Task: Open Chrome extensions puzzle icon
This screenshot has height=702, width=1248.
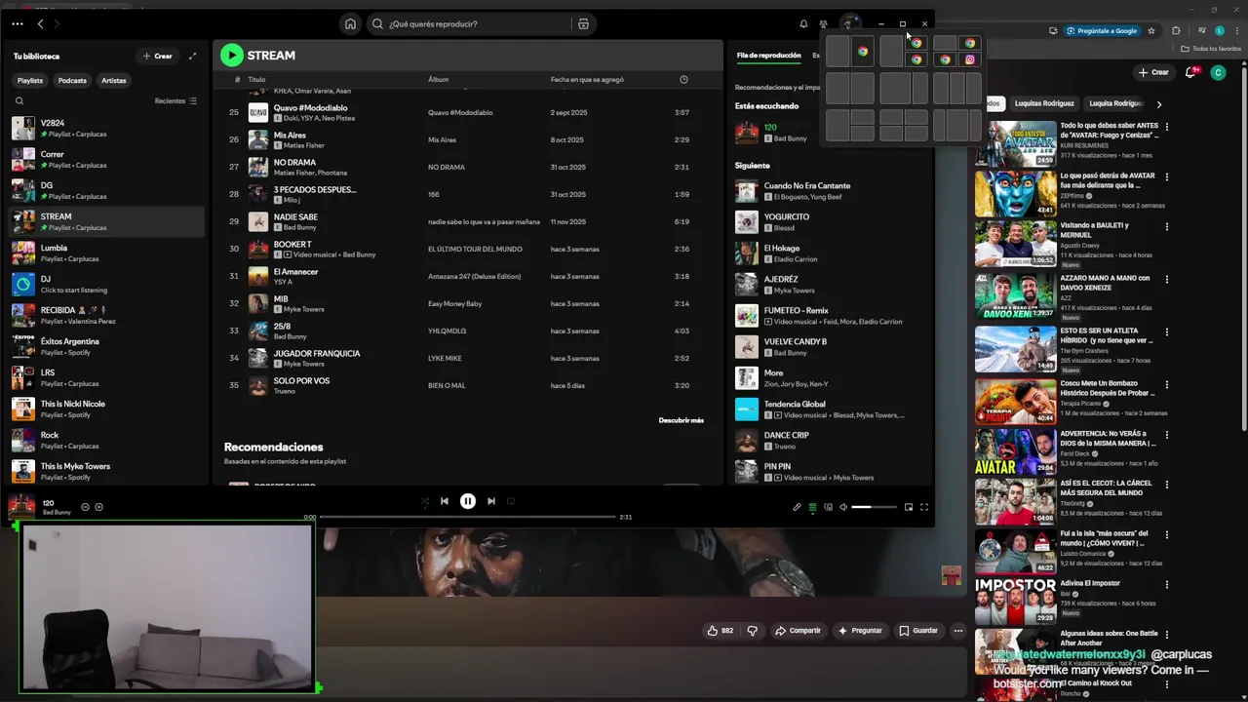Action: [1176, 31]
